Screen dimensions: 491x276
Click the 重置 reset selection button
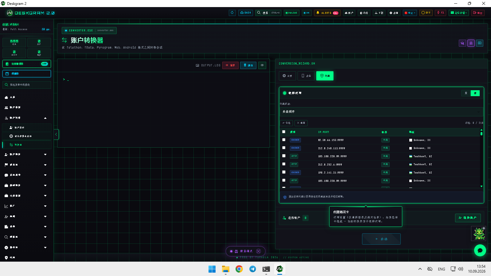pos(301,123)
